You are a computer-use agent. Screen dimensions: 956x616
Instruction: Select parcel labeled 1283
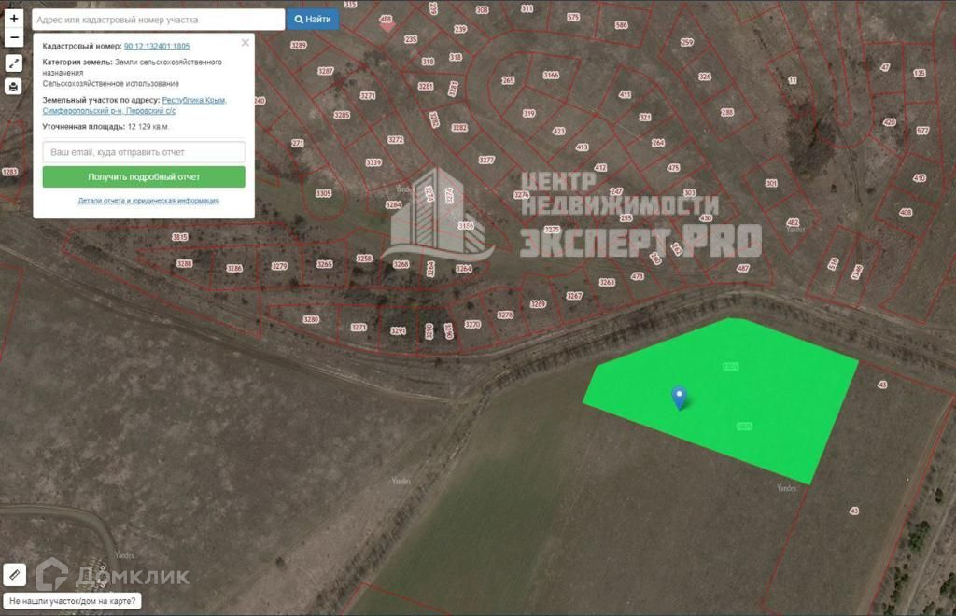(x=9, y=172)
